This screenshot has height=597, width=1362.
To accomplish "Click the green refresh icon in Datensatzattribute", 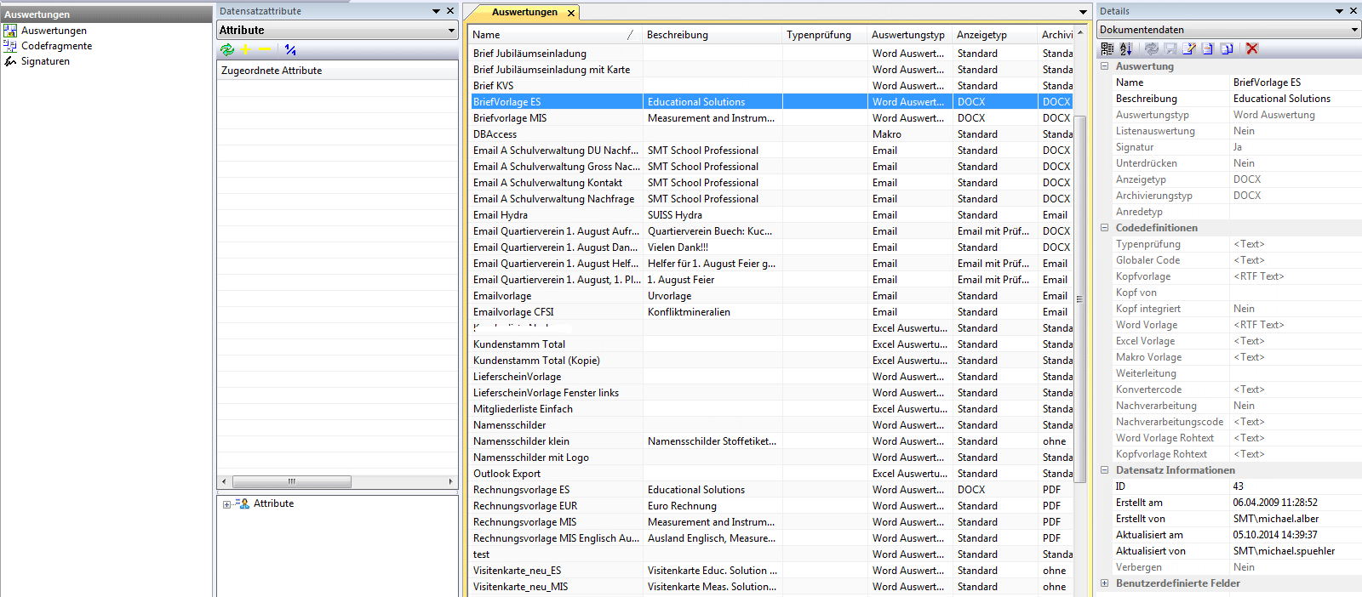I will coord(226,50).
